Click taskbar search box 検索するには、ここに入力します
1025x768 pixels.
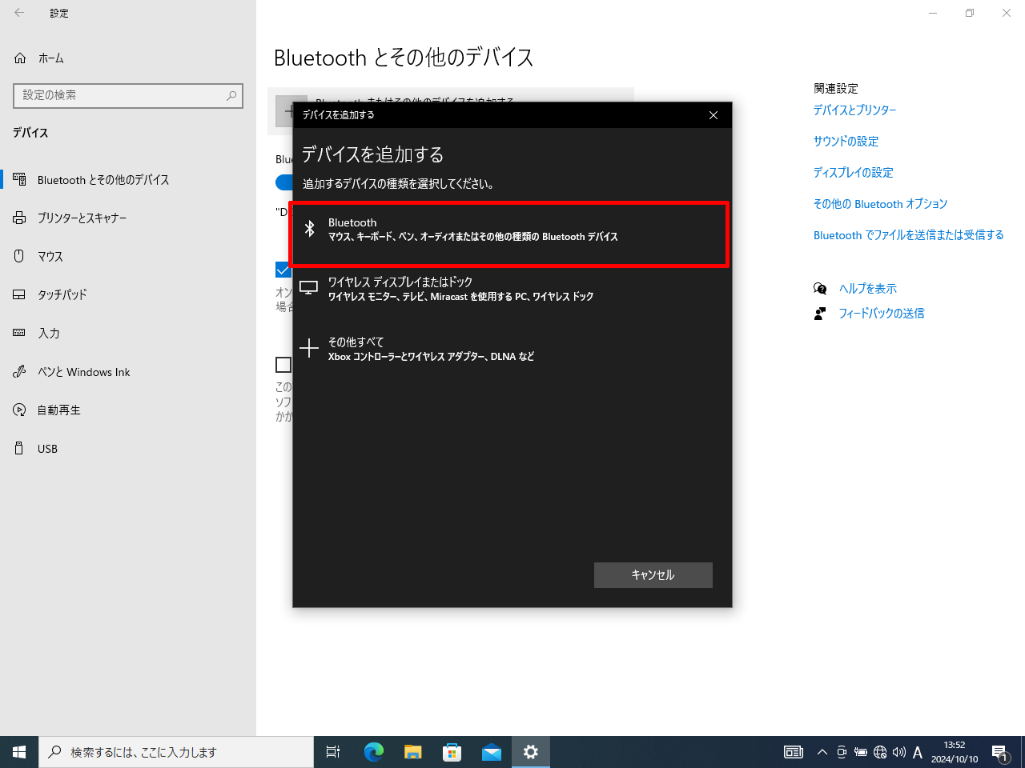176,752
